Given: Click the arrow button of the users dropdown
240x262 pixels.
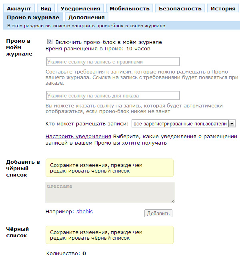Looking at the screenshot, I should 232,124.
